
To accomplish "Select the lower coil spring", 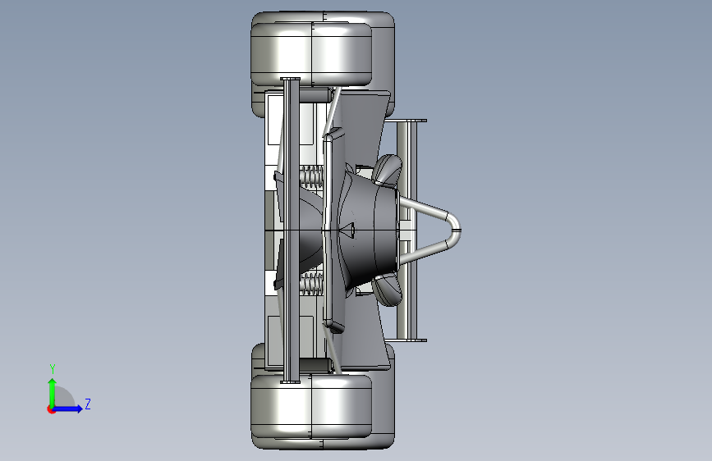I will click(311, 284).
